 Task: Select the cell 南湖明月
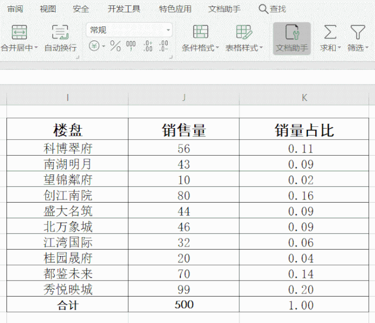[x=67, y=164]
